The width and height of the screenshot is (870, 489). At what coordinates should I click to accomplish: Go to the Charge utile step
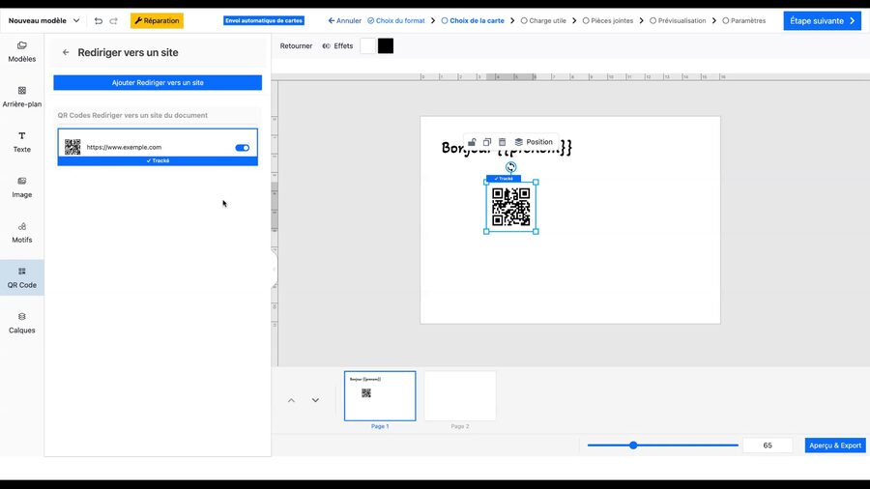point(543,21)
